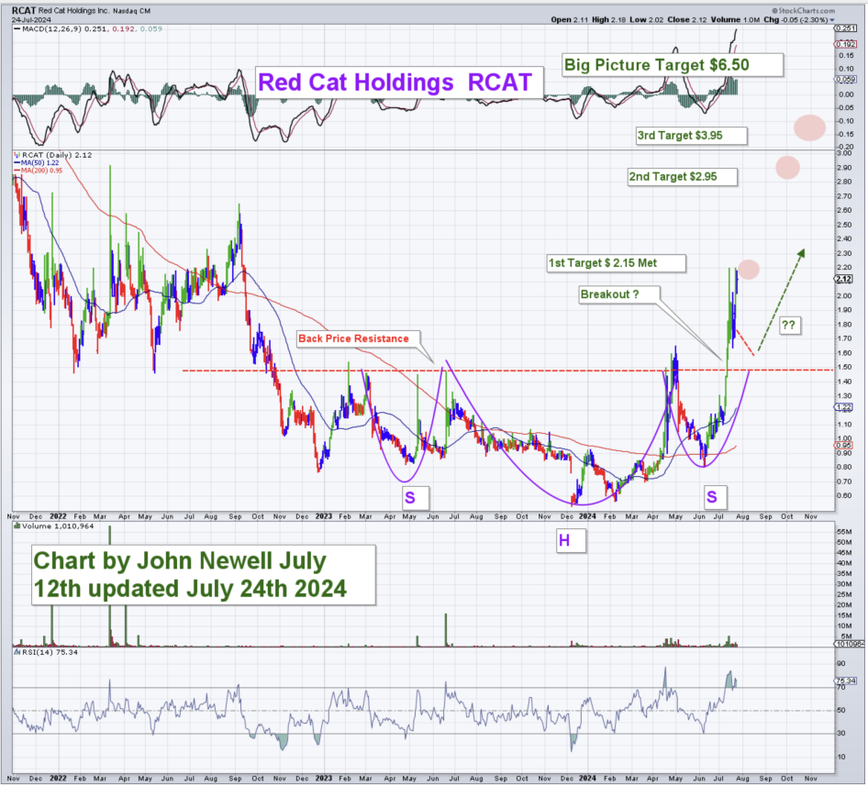This screenshot has width=868, height=786.
Task: Click the 1st Target $ 2.15 Met label
Action: point(616,263)
